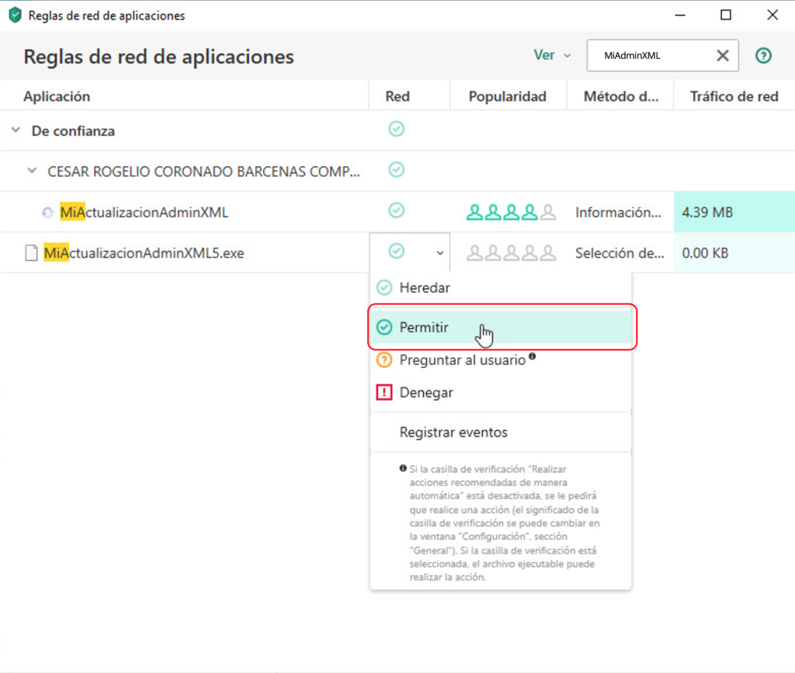Click network allowed icon for MiActualizacionAdminXML
The width and height of the screenshot is (795, 673).
coord(396,210)
